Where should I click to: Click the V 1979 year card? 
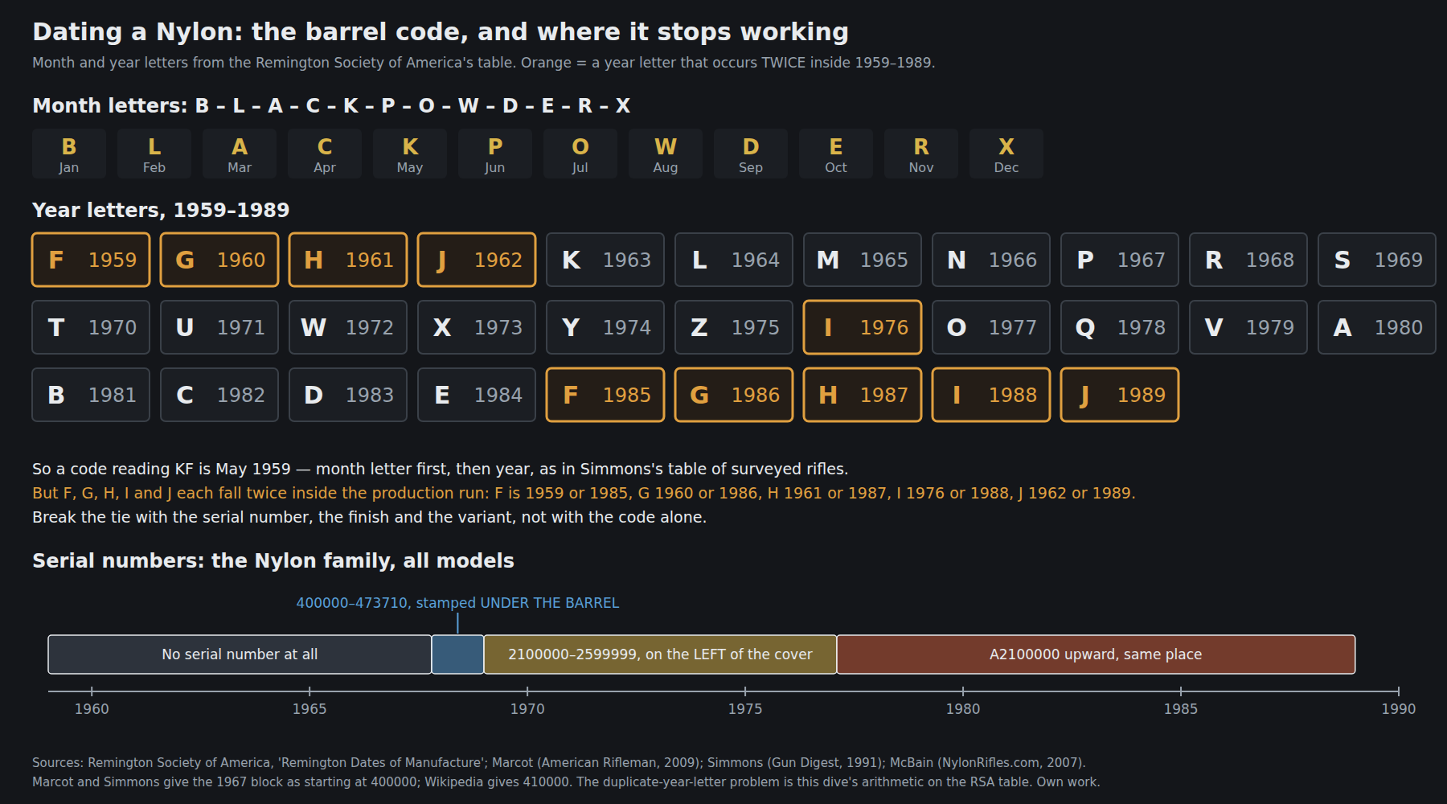(1248, 327)
